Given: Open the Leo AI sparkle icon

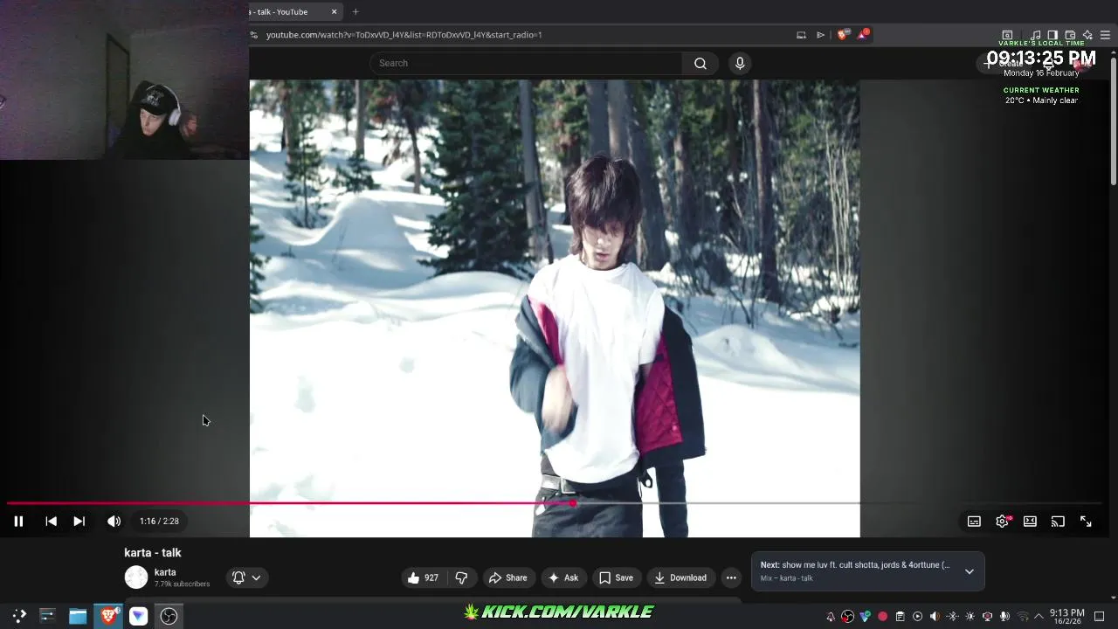Looking at the screenshot, I should (x=1087, y=35).
